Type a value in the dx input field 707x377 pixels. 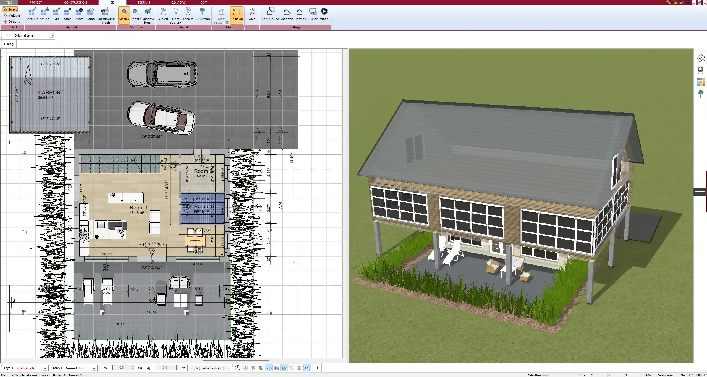point(122,368)
